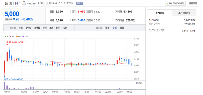Click the 상장주식수 value 77,300,000
Screen dimensions: 203x95
coord(190,24)
